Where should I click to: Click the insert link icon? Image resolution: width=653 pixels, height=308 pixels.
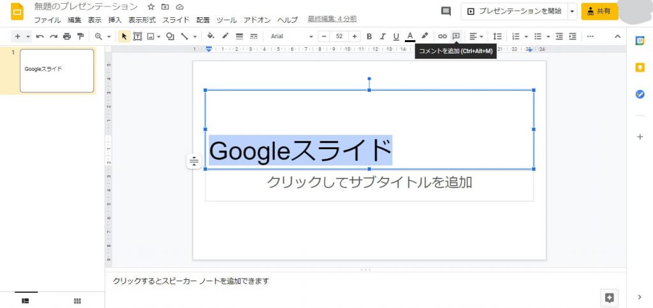point(443,36)
